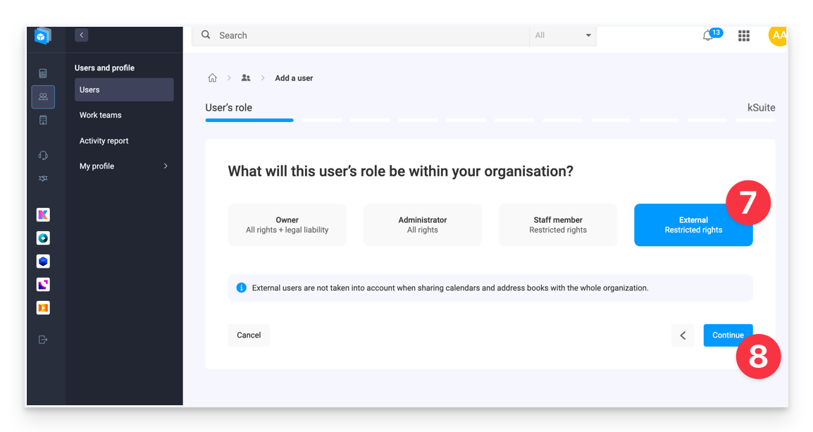Cancel adding the new user
813x432 pixels.
pos(248,335)
